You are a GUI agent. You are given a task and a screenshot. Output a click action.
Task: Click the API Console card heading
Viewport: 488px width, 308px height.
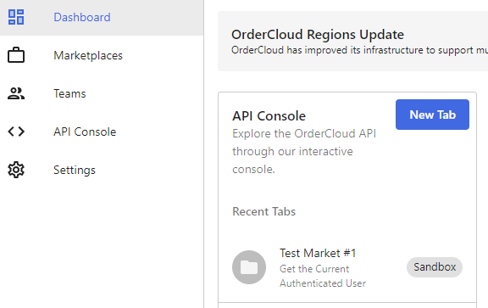pyautogui.click(x=269, y=116)
